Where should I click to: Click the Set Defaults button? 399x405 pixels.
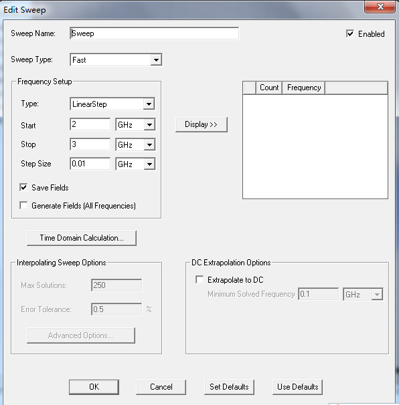(x=229, y=387)
